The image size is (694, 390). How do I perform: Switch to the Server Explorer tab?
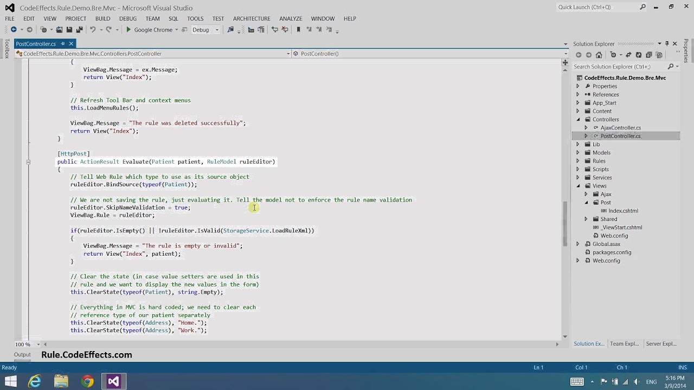point(661,343)
